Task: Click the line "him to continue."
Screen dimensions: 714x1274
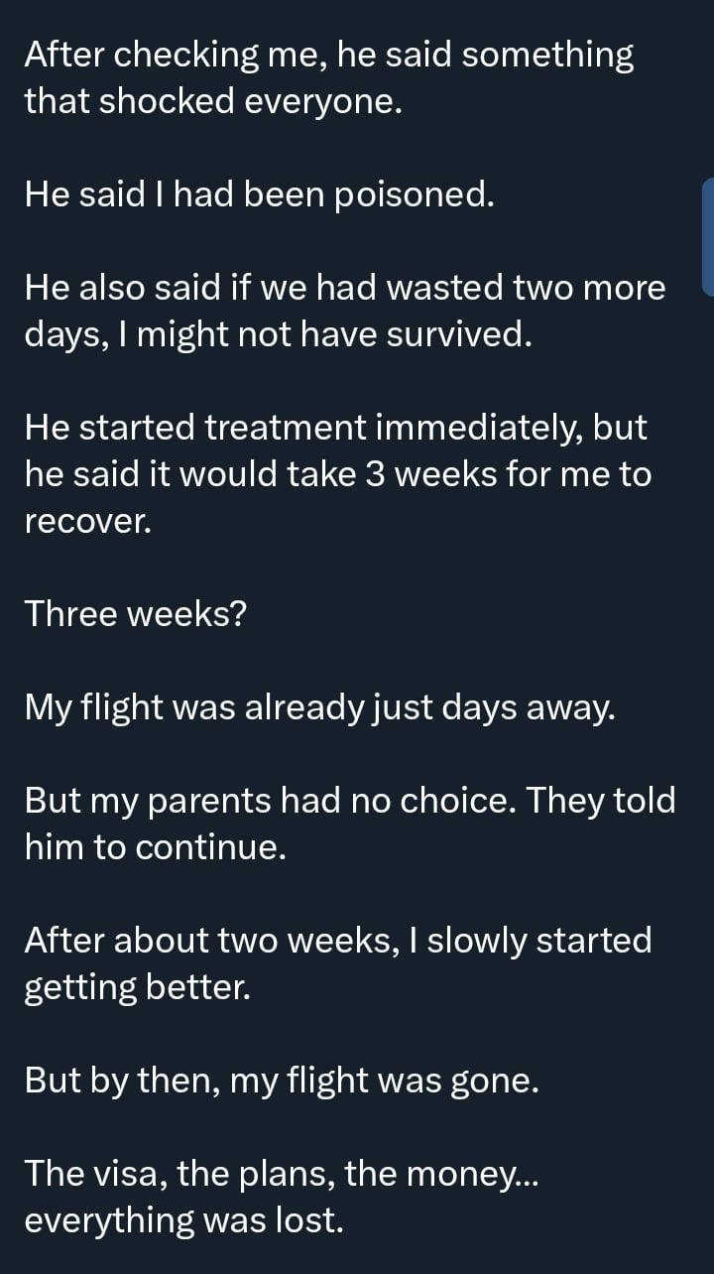Action: 155,846
